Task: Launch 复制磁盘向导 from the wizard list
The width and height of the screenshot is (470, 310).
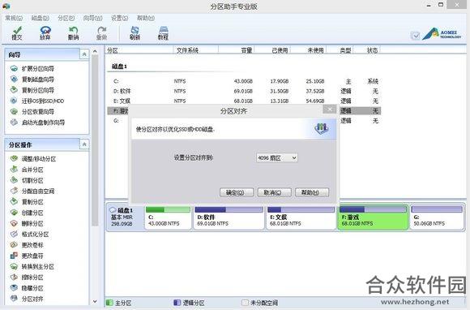Action: click(32, 80)
